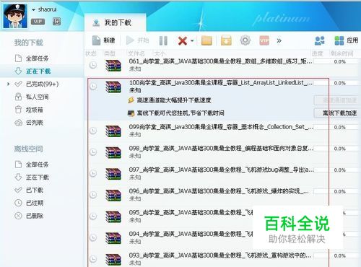361x267 pixels.
Task: Select the 093_尚学堂 download row
Action: [222, 259]
